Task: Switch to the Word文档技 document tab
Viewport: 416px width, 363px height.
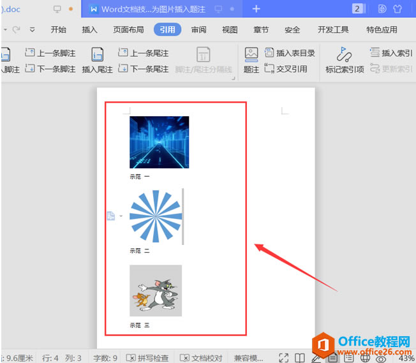Action: click(161, 9)
